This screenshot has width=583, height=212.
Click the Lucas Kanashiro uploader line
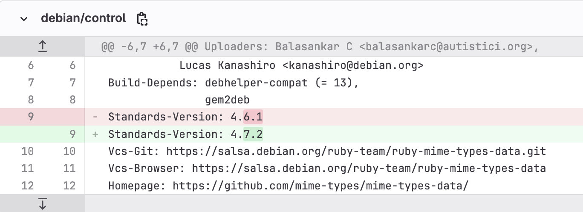point(301,66)
